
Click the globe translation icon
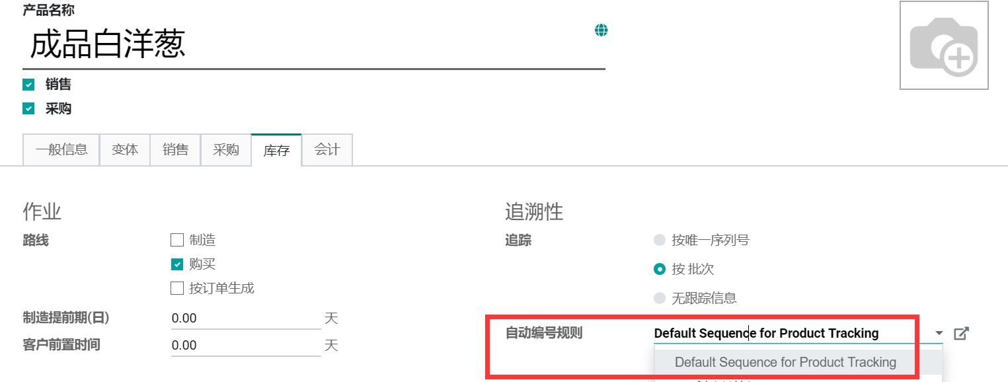601,30
